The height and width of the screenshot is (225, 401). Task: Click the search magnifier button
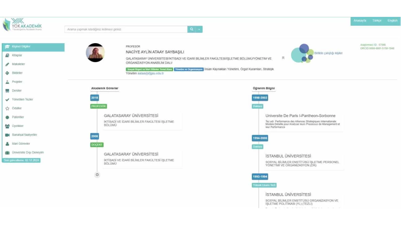tap(191, 29)
